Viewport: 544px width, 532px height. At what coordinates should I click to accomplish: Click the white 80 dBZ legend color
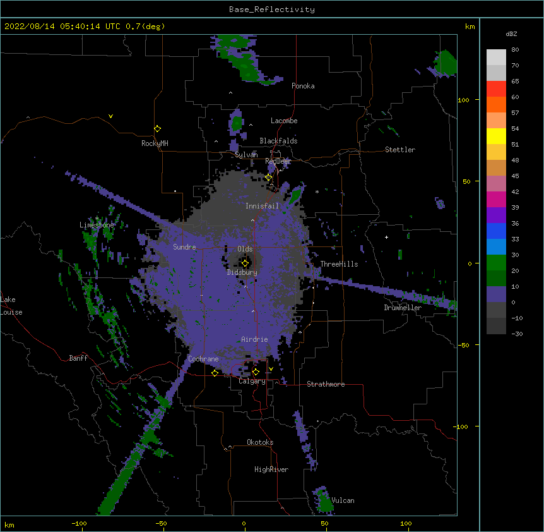tap(496, 57)
